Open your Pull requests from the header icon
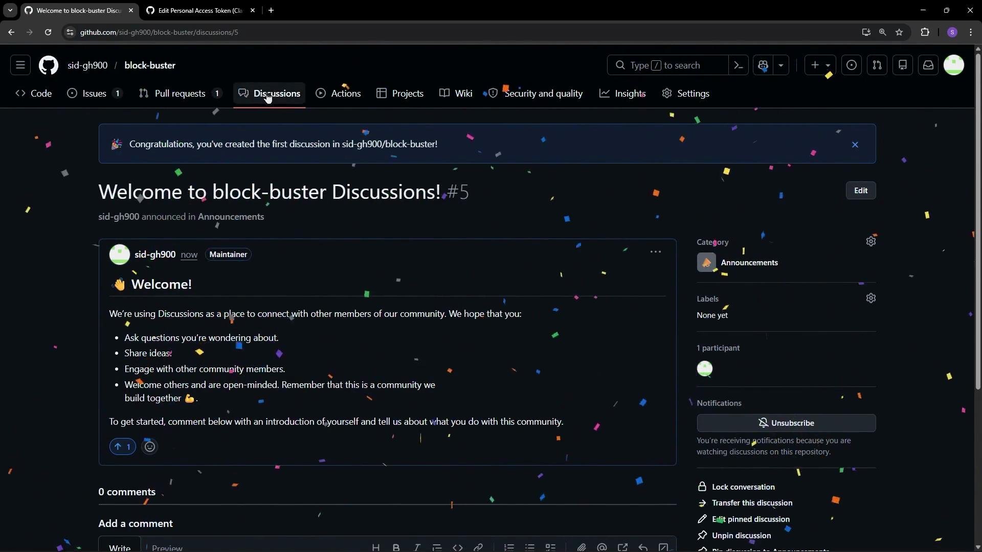This screenshot has height=552, width=982. click(x=877, y=65)
